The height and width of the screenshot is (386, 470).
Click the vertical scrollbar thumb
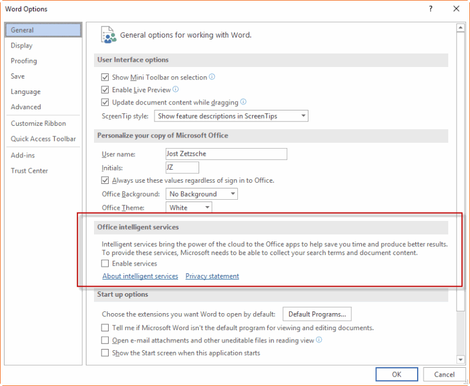pyautogui.click(x=461, y=171)
